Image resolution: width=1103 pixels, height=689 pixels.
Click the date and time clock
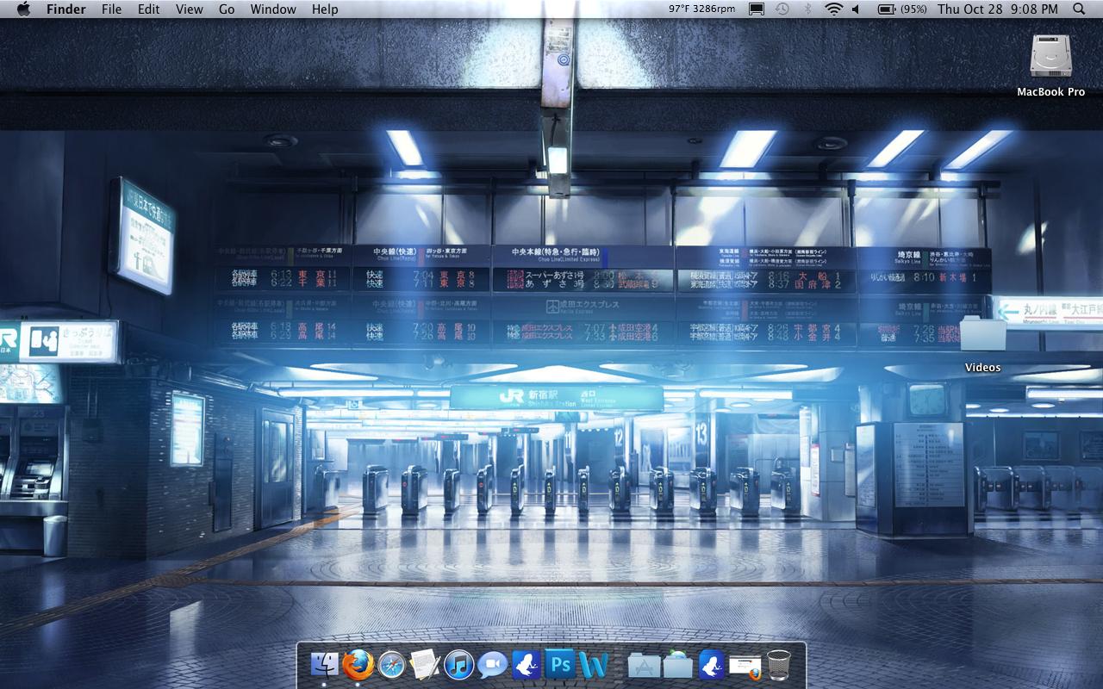point(998,9)
